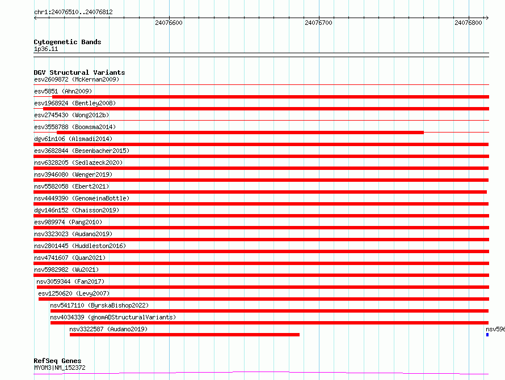Open variant nsv6328205 (Sedlazeck2020)
This screenshot has height=380, width=505.
click(x=78, y=163)
